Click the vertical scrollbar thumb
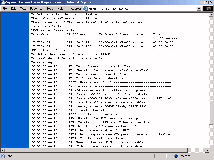 coord(211,113)
